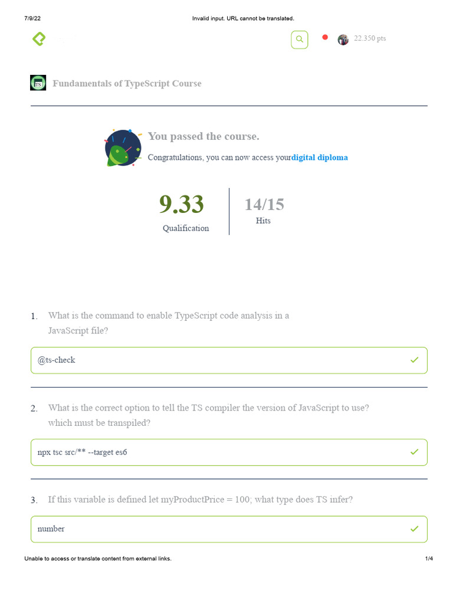This screenshot has width=453, height=604.
Task: Open the Fundamentals of TypeScript Course title
Action: [x=127, y=84]
